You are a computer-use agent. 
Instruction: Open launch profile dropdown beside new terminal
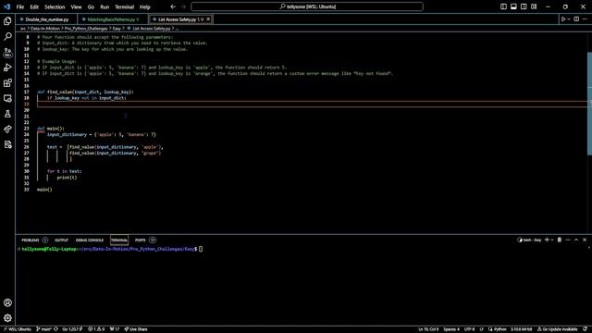click(552, 240)
